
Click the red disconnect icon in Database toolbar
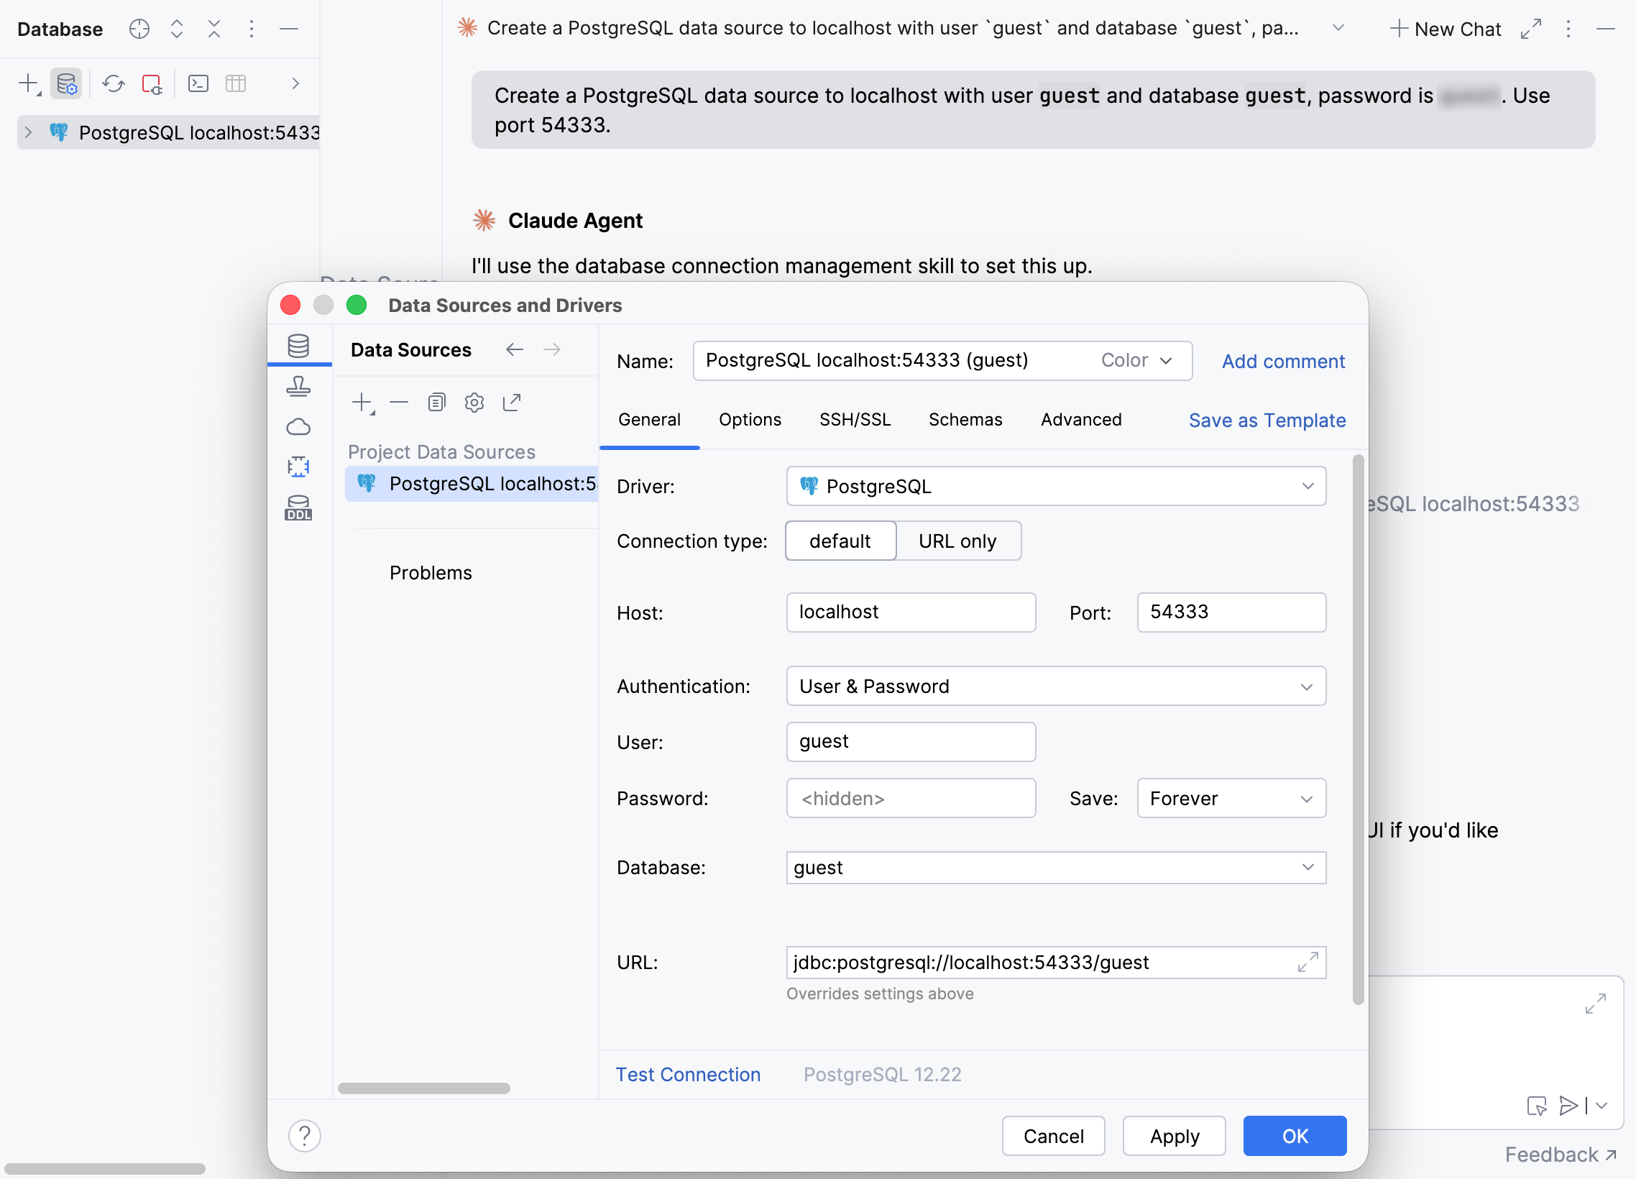(x=152, y=83)
